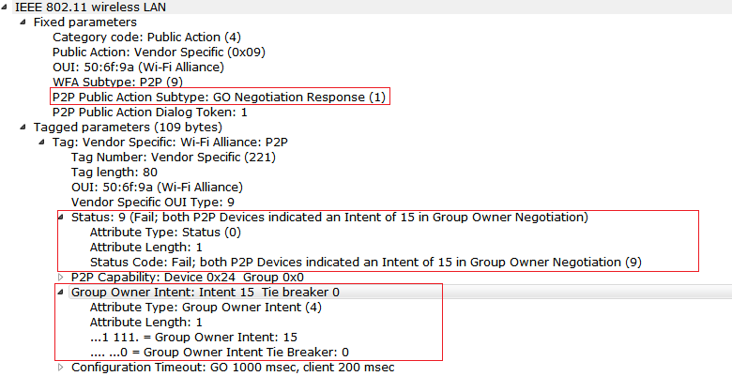Screen dimensions: 732x376
Task: Collapse the Fixed parameters section
Action: point(23,22)
